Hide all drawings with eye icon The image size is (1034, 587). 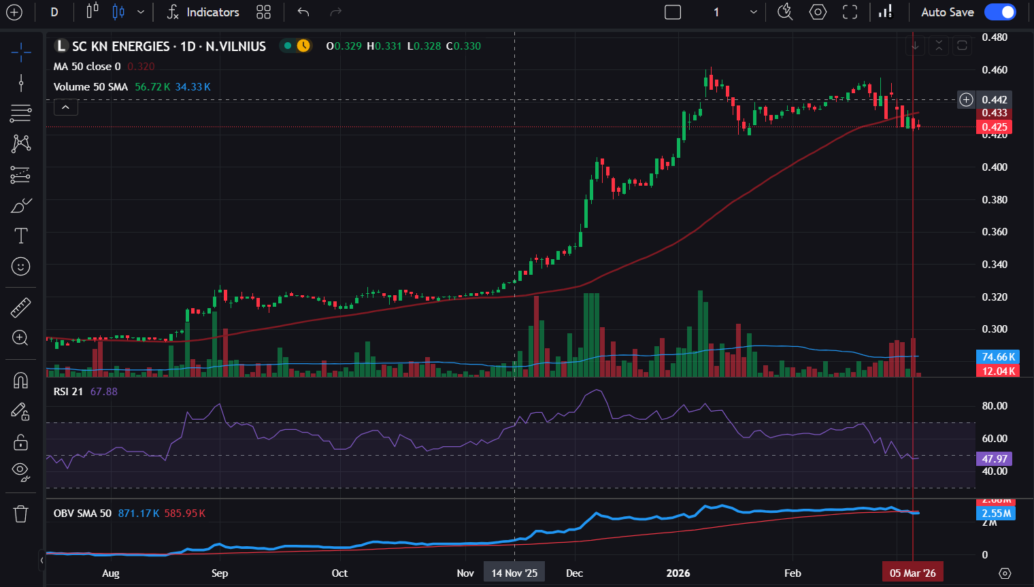point(21,471)
